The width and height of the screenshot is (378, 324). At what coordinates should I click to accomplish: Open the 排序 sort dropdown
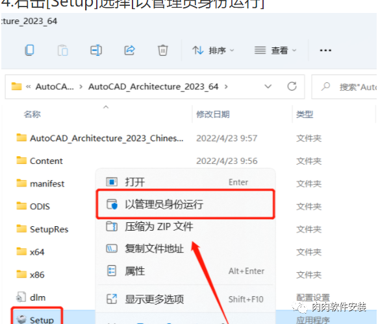[x=213, y=51]
